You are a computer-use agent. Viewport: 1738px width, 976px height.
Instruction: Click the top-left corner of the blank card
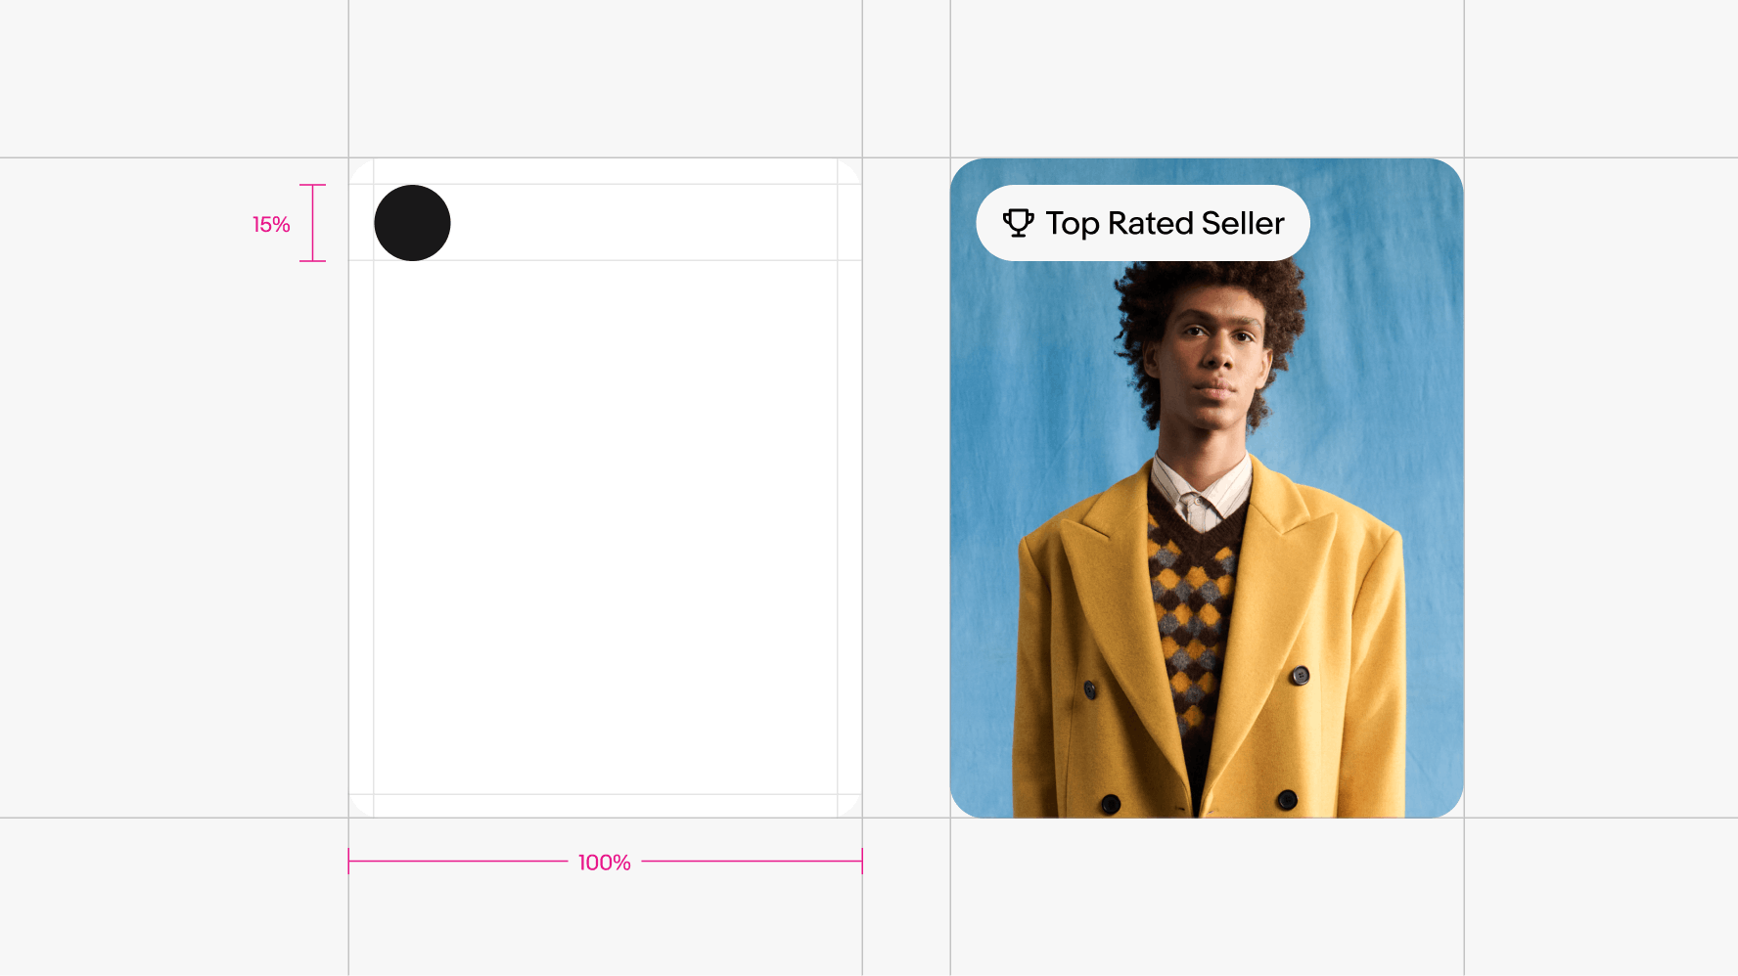pos(352,161)
